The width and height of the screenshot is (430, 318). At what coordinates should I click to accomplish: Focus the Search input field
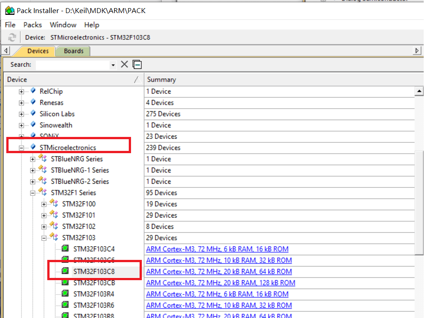72,65
